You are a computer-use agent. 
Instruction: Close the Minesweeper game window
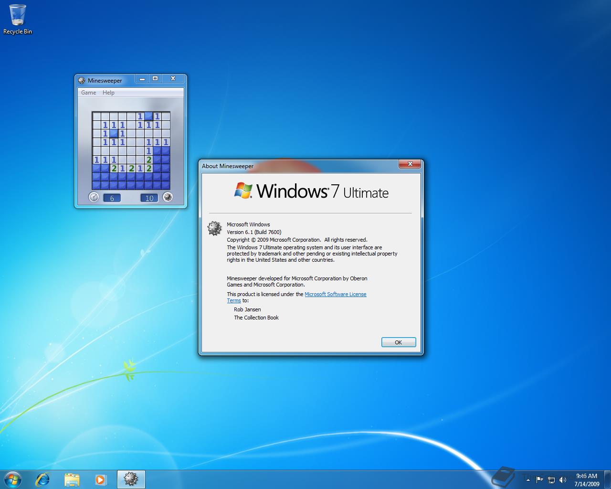pos(173,79)
